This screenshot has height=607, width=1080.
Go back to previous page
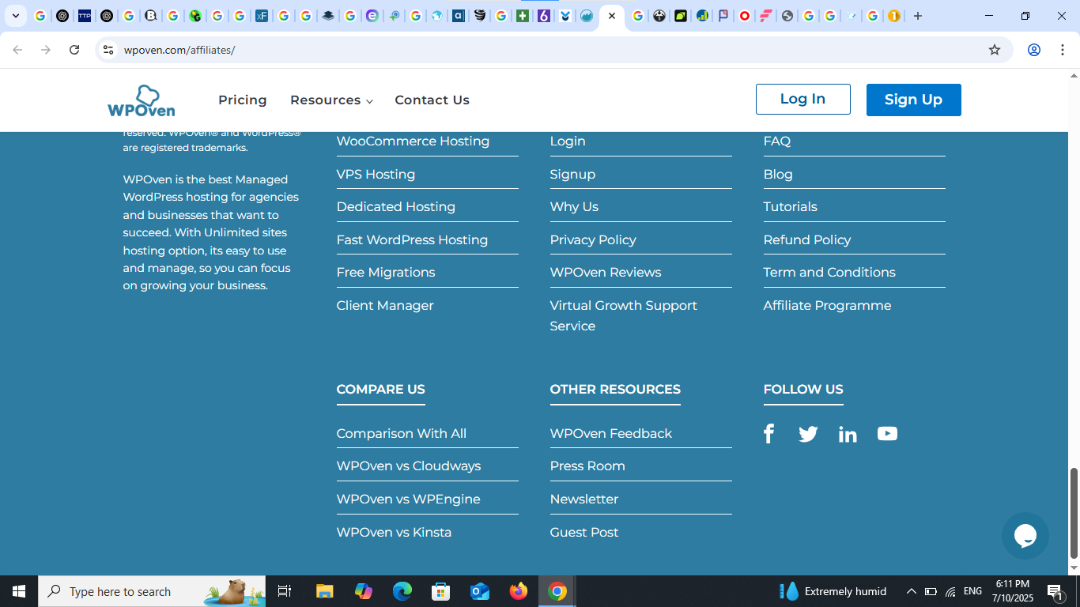click(17, 50)
